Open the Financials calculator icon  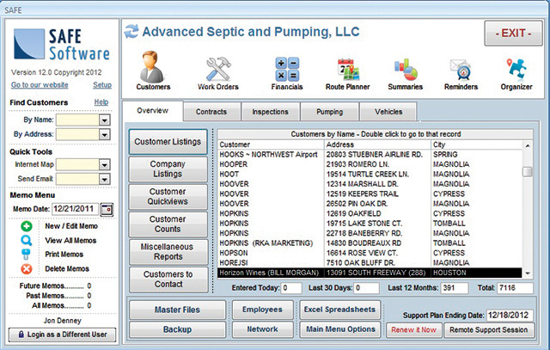coord(286,68)
